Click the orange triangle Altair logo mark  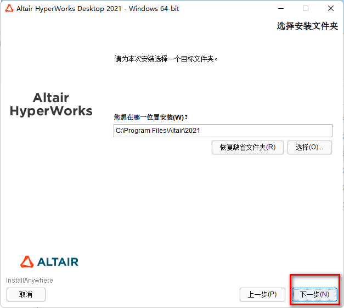(27, 261)
